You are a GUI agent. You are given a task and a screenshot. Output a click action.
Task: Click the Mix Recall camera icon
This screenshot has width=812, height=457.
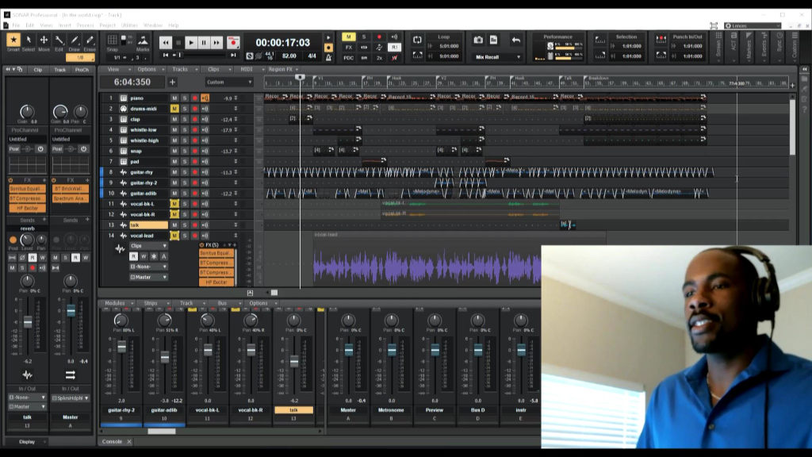click(478, 40)
